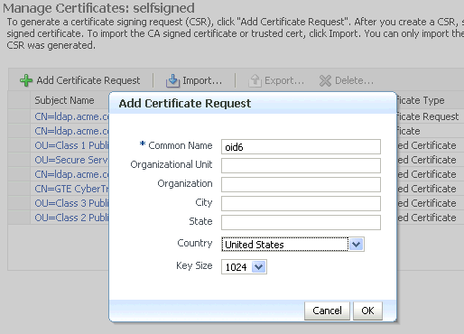Click the Export upload arrow icon

pyautogui.click(x=255, y=80)
